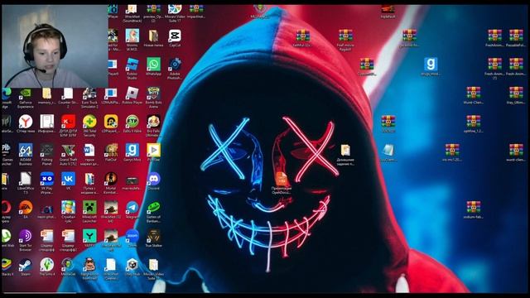Open the WhatsApp desktop shortcut
Screen dimensions: 530x298
click(153, 65)
